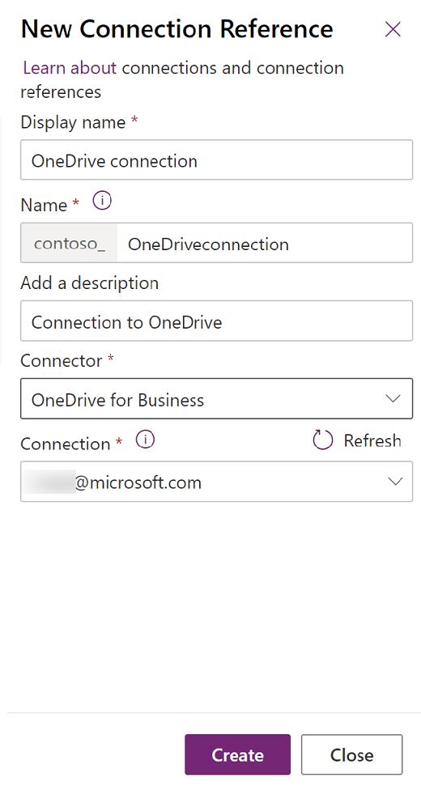This screenshot has height=799, width=421.
Task: Click the contoso_ prefix text
Action: pos(70,244)
